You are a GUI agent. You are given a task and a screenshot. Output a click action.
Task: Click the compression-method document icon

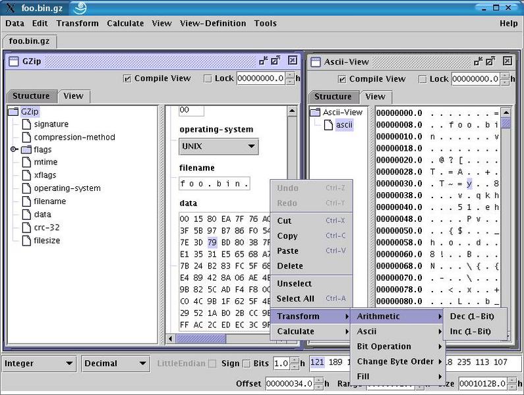26,137
